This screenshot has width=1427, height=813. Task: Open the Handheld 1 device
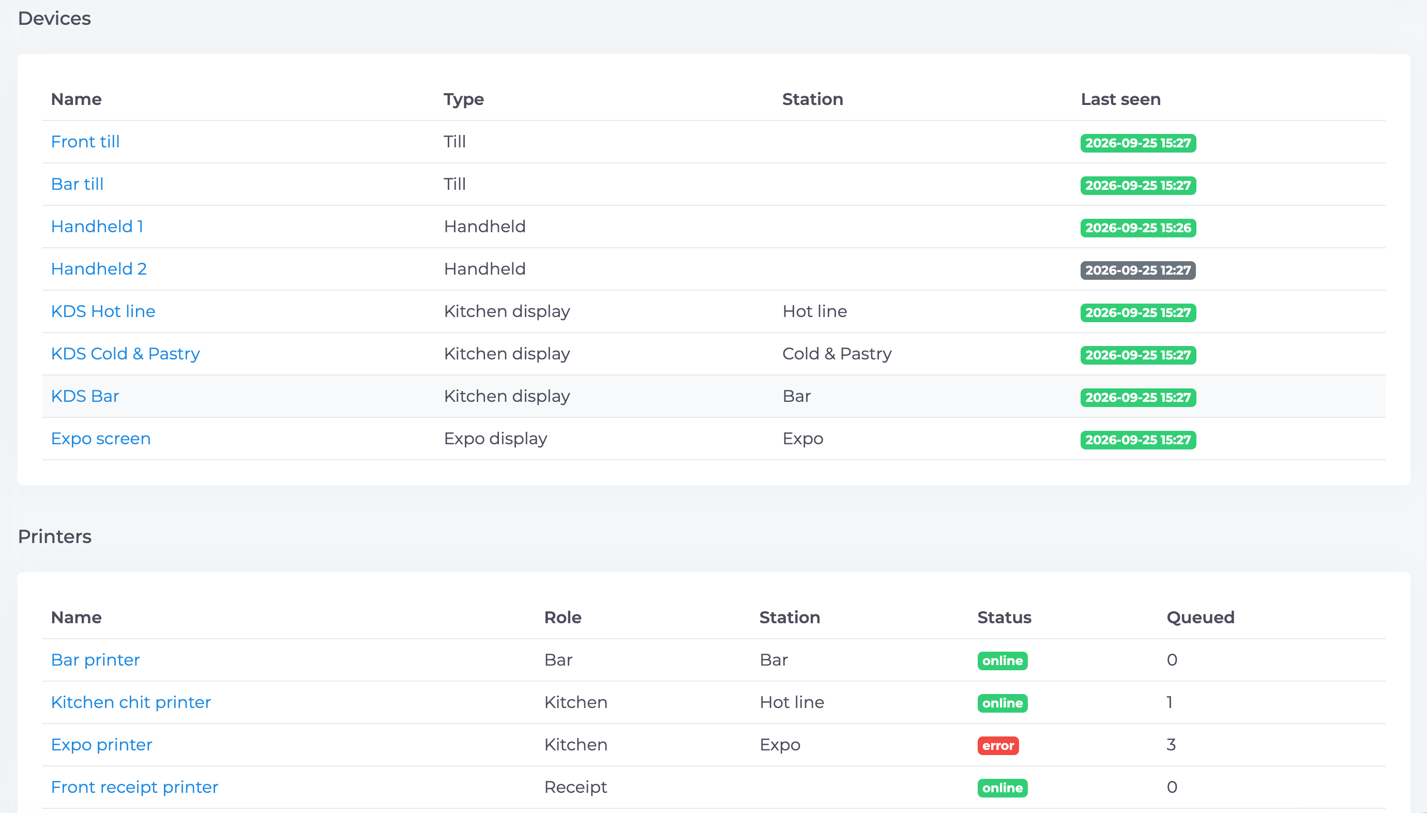coord(97,227)
